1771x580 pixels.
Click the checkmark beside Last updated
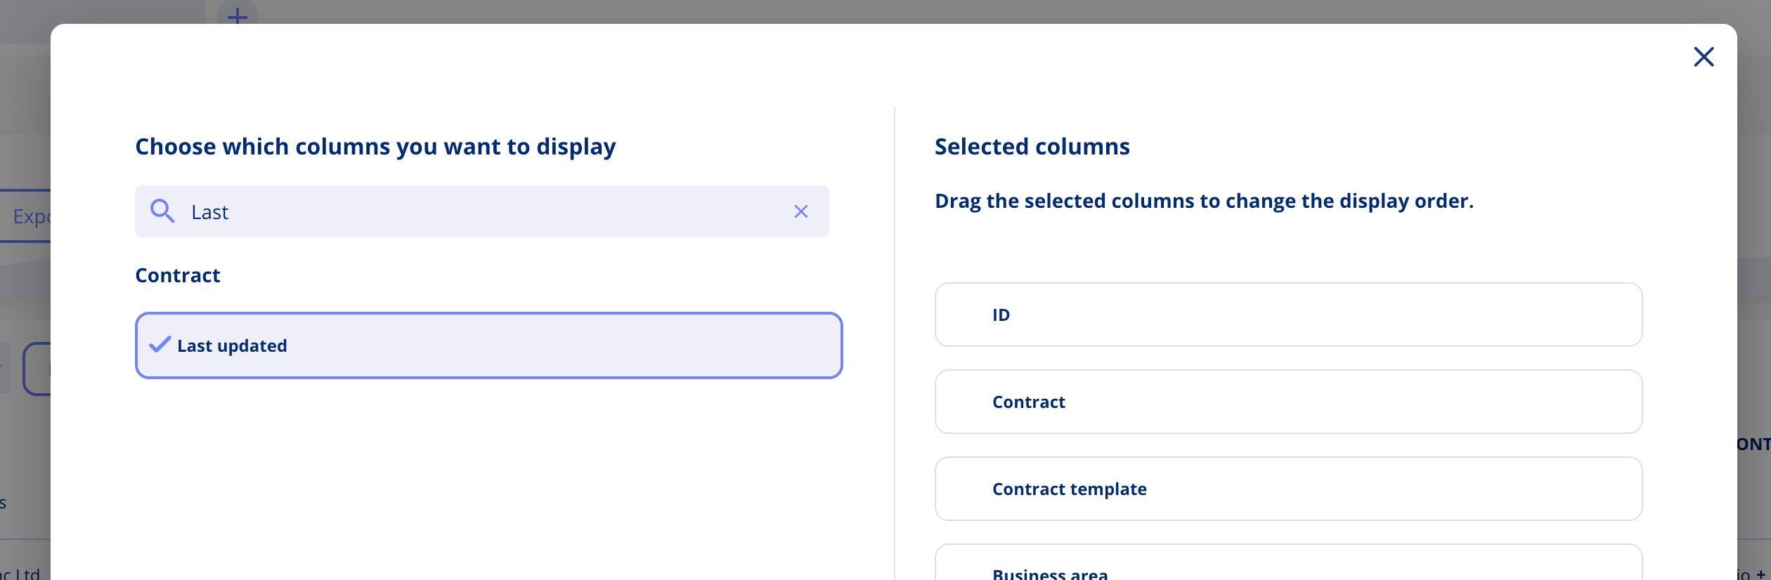coord(160,345)
